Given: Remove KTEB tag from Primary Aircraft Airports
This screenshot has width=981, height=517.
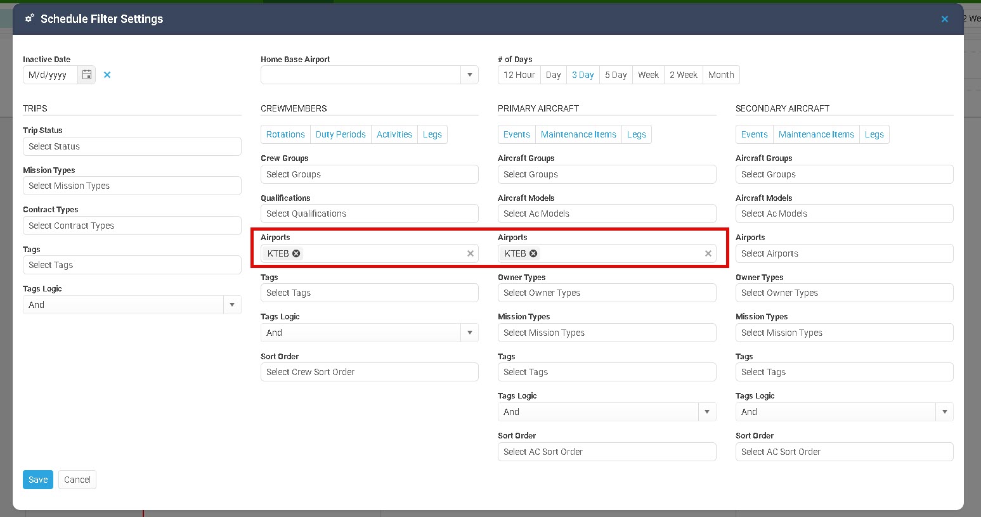Looking at the screenshot, I should coord(533,253).
